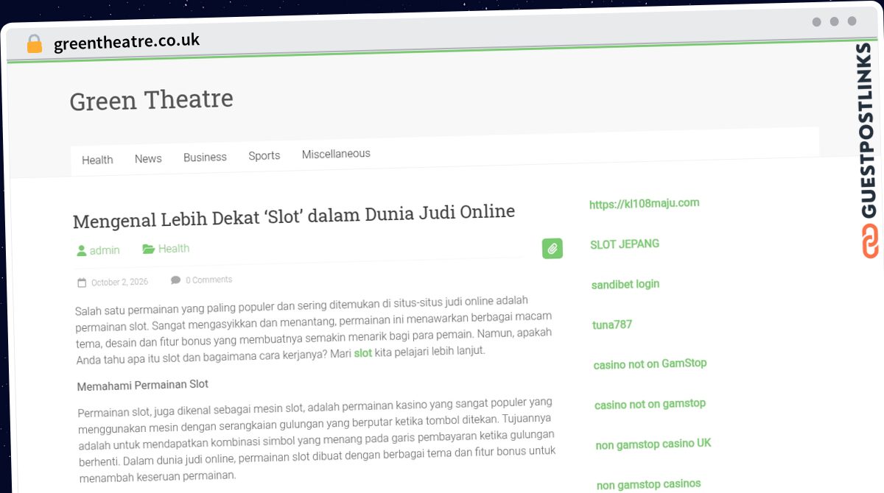Screen dimensions: 884x493
Task: Open the Health menu item
Action: (x=97, y=160)
